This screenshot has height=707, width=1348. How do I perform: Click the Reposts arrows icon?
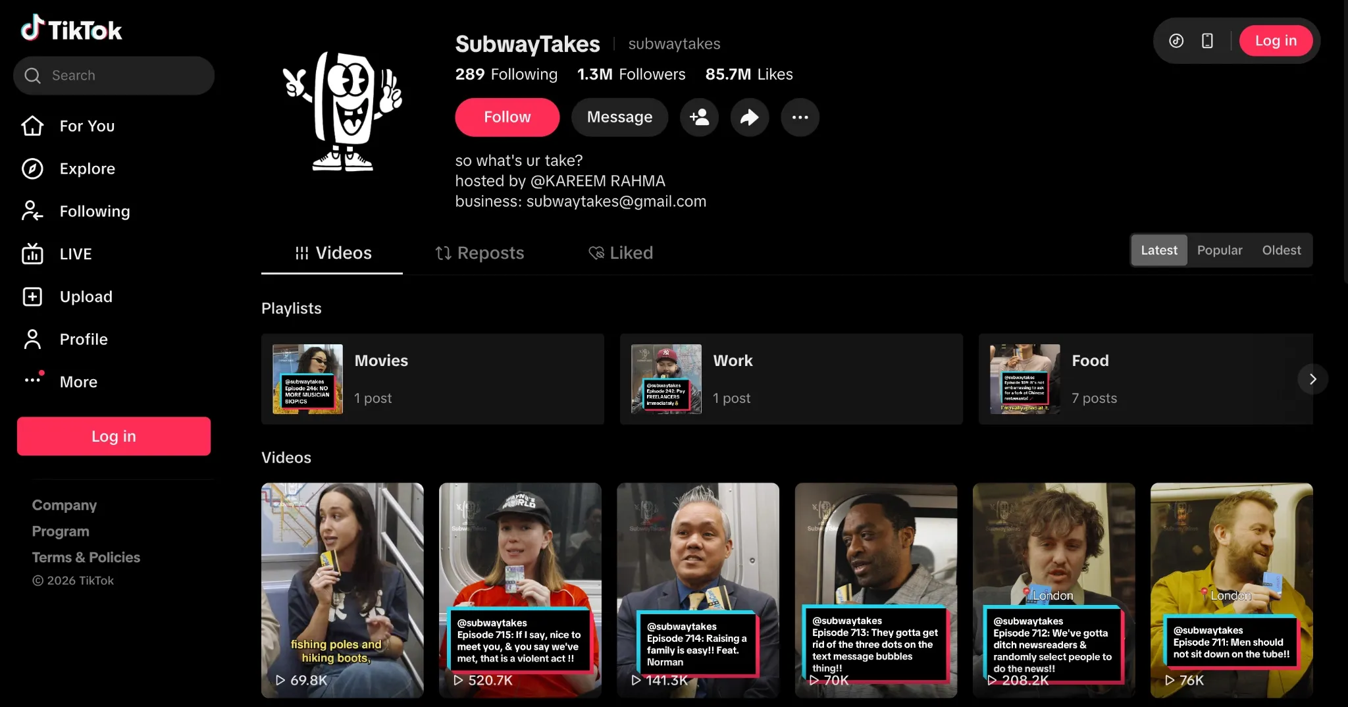click(x=443, y=253)
